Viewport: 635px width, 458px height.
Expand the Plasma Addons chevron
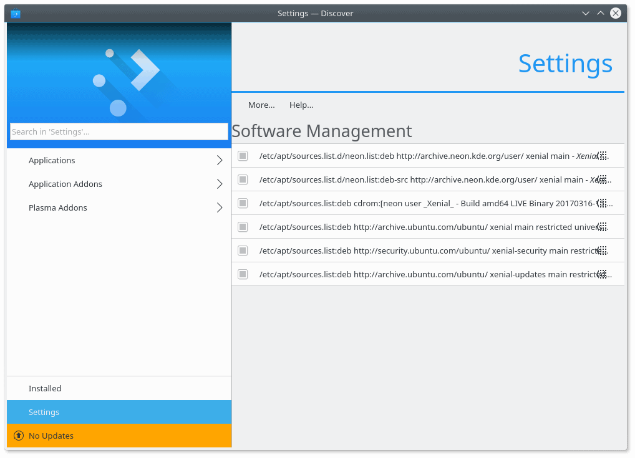(221, 209)
